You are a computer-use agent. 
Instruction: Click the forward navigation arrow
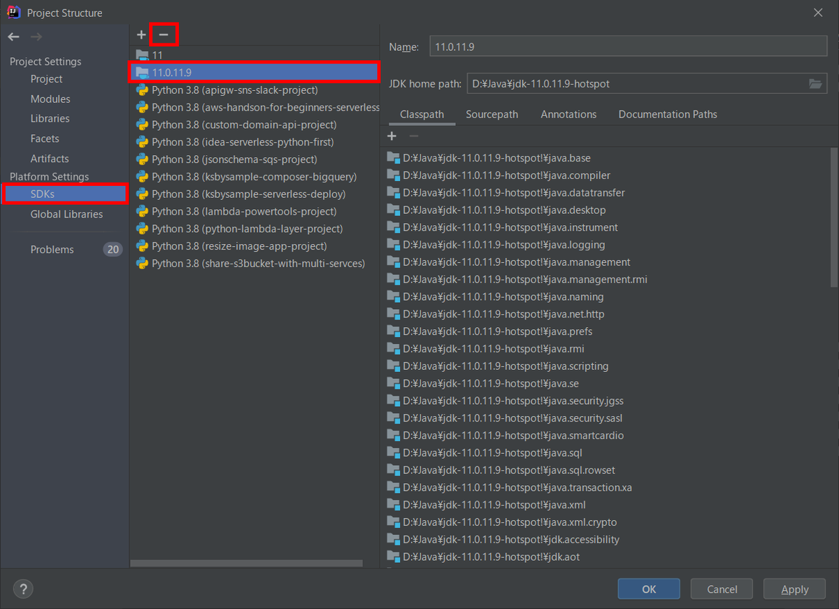[x=36, y=36]
